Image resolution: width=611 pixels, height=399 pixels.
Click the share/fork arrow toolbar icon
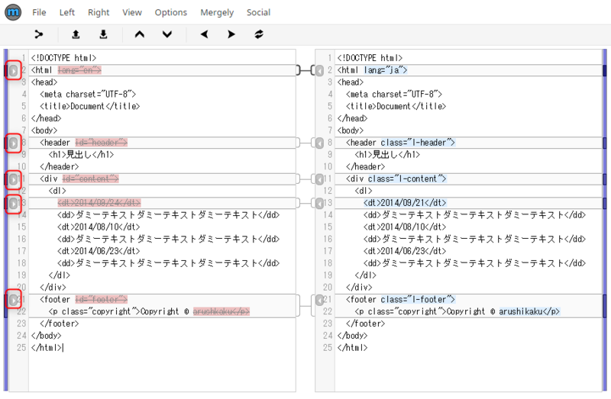(39, 34)
